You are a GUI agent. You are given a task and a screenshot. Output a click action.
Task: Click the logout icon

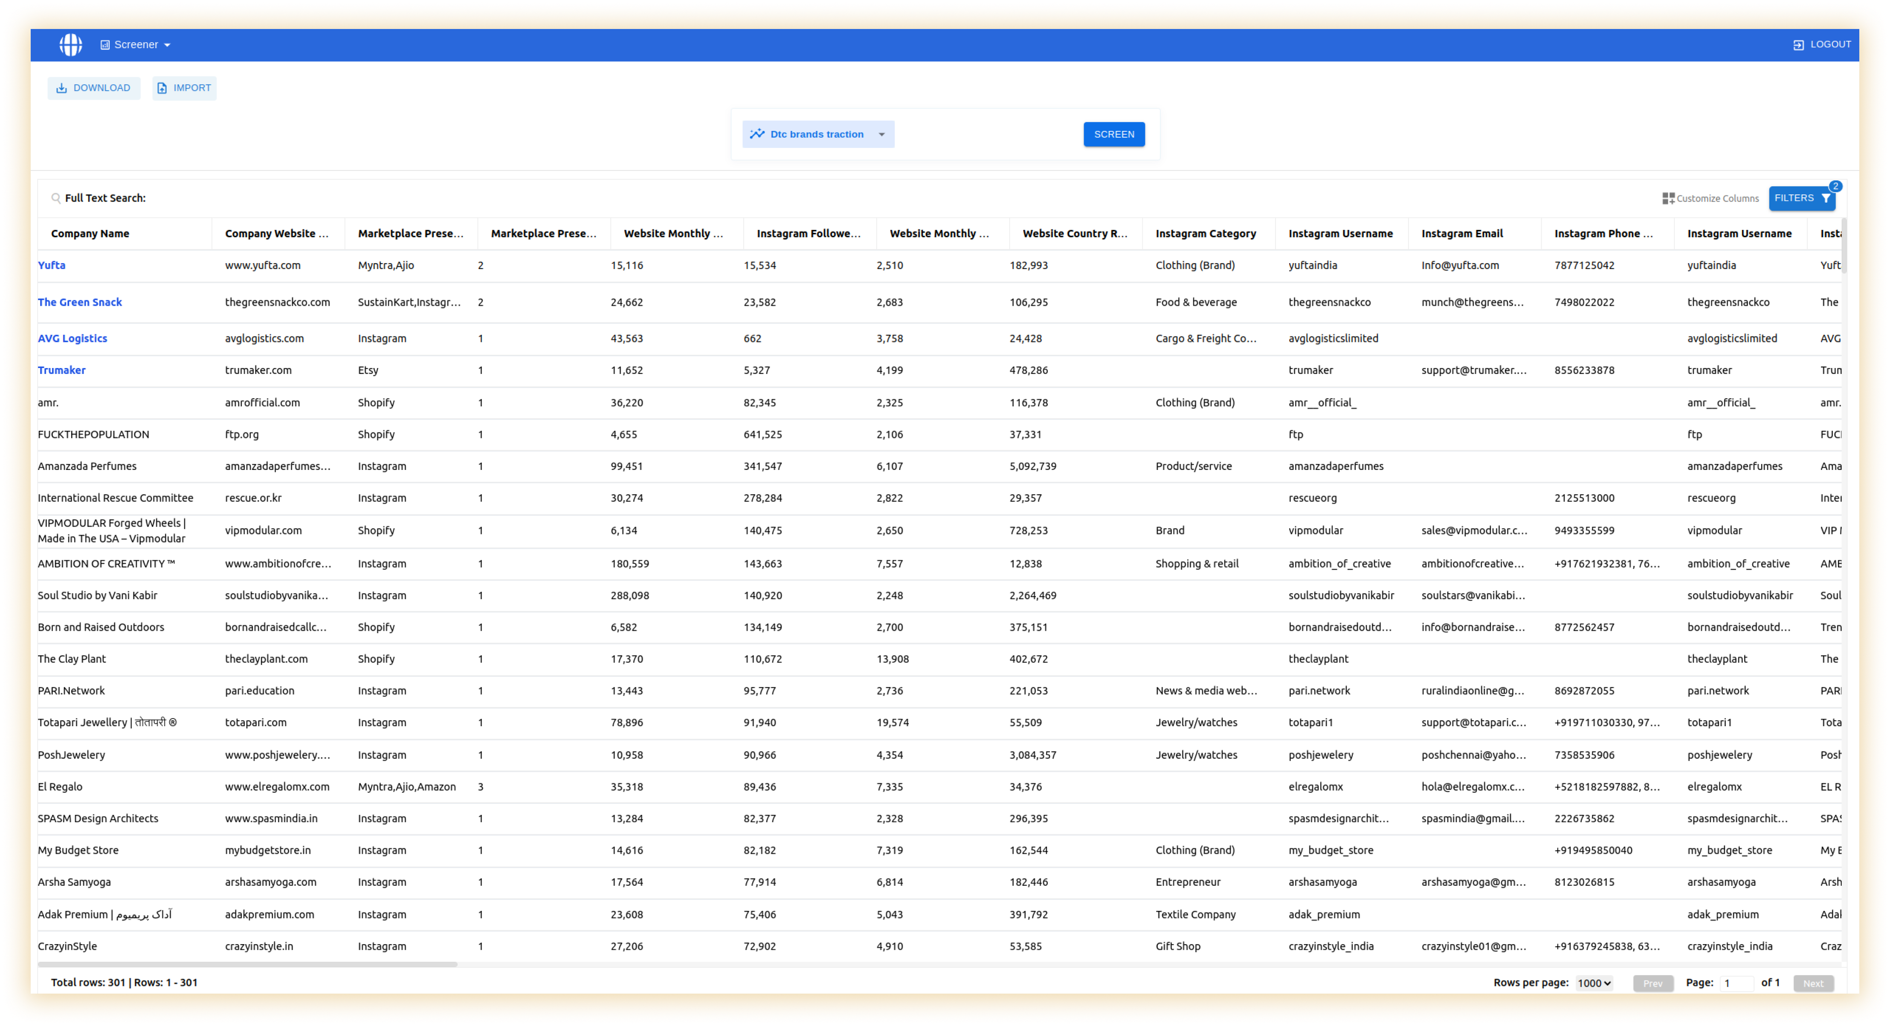[1797, 45]
